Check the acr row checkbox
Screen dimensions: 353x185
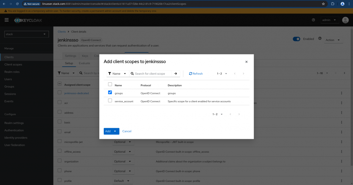coord(59,102)
